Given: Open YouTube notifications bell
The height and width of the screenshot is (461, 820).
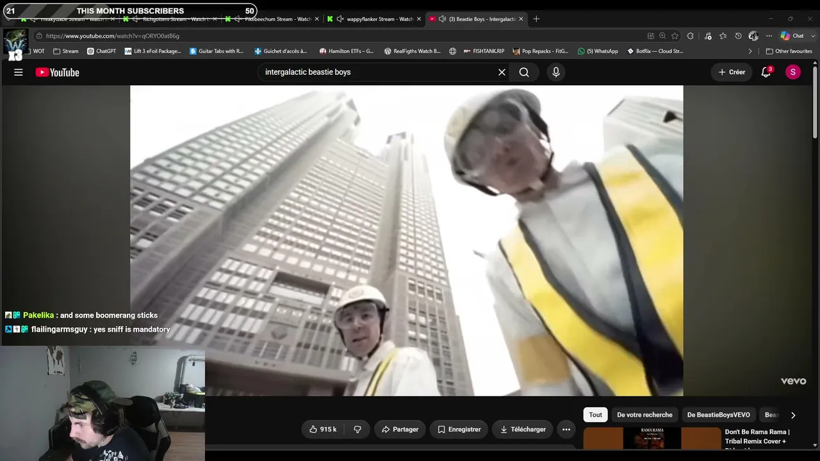Looking at the screenshot, I should 766,72.
